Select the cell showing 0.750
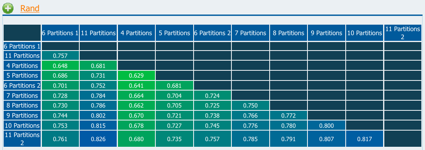Screen dimensions: 425x150 coord(251,105)
